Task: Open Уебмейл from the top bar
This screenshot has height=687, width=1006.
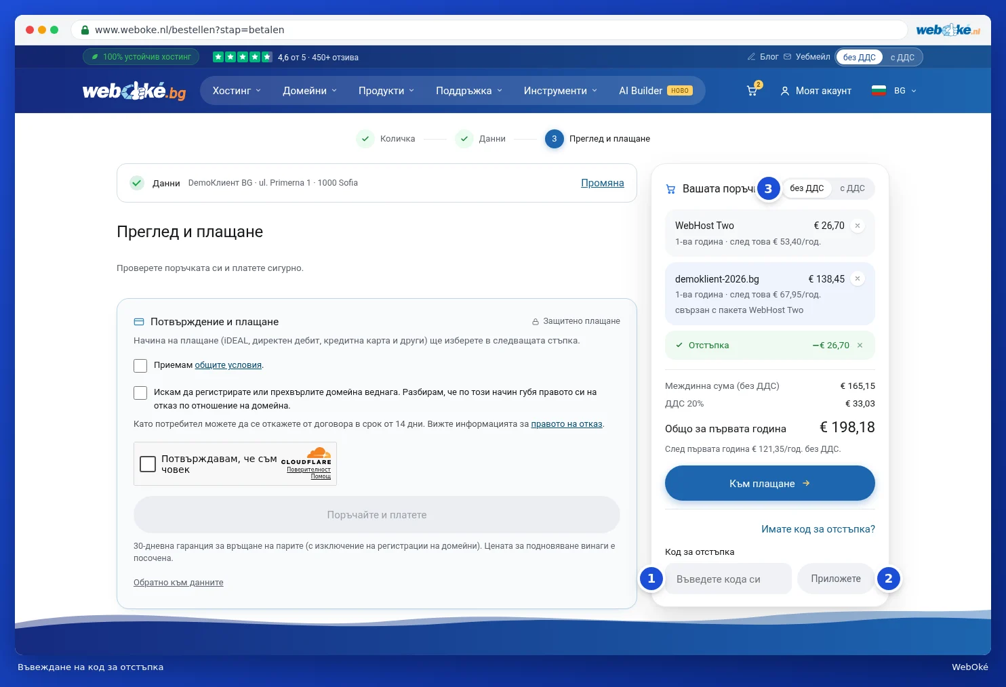Action: pyautogui.click(x=807, y=57)
